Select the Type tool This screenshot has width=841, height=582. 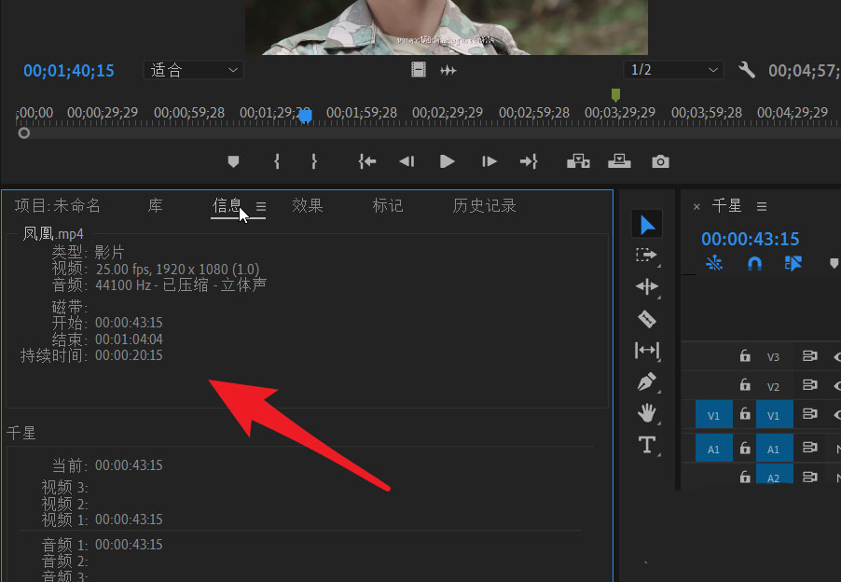coord(647,444)
